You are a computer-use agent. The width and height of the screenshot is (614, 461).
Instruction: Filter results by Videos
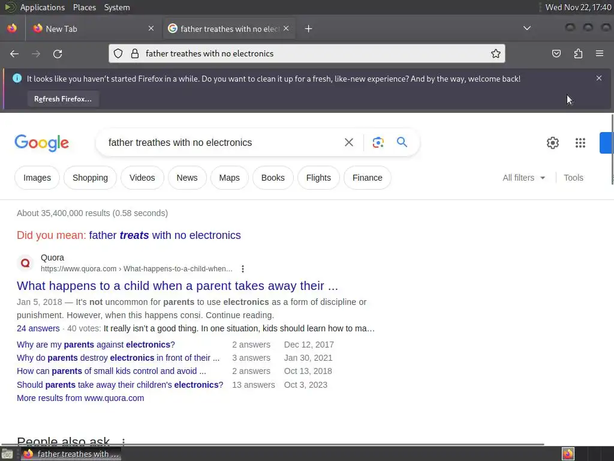(142, 178)
